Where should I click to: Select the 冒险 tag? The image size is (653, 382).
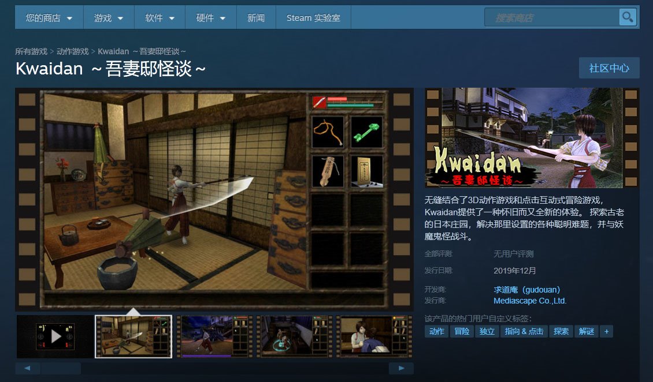[x=461, y=331]
